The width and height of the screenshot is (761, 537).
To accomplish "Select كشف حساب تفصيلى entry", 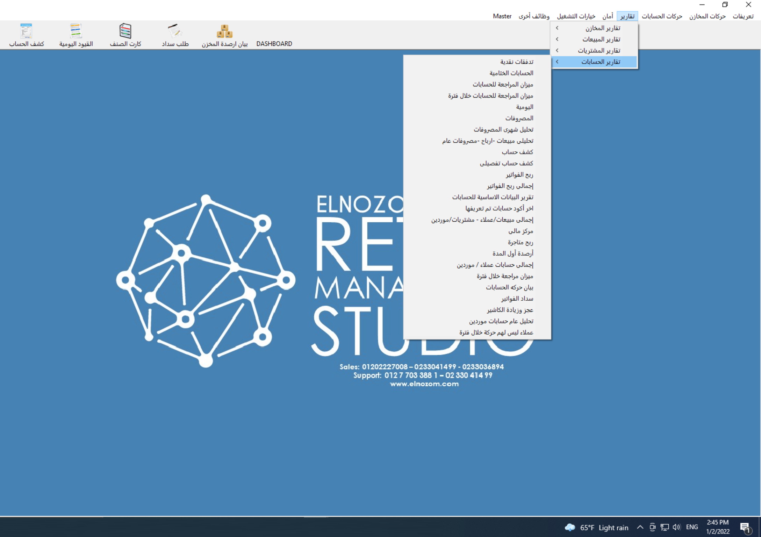I will 478,163.
